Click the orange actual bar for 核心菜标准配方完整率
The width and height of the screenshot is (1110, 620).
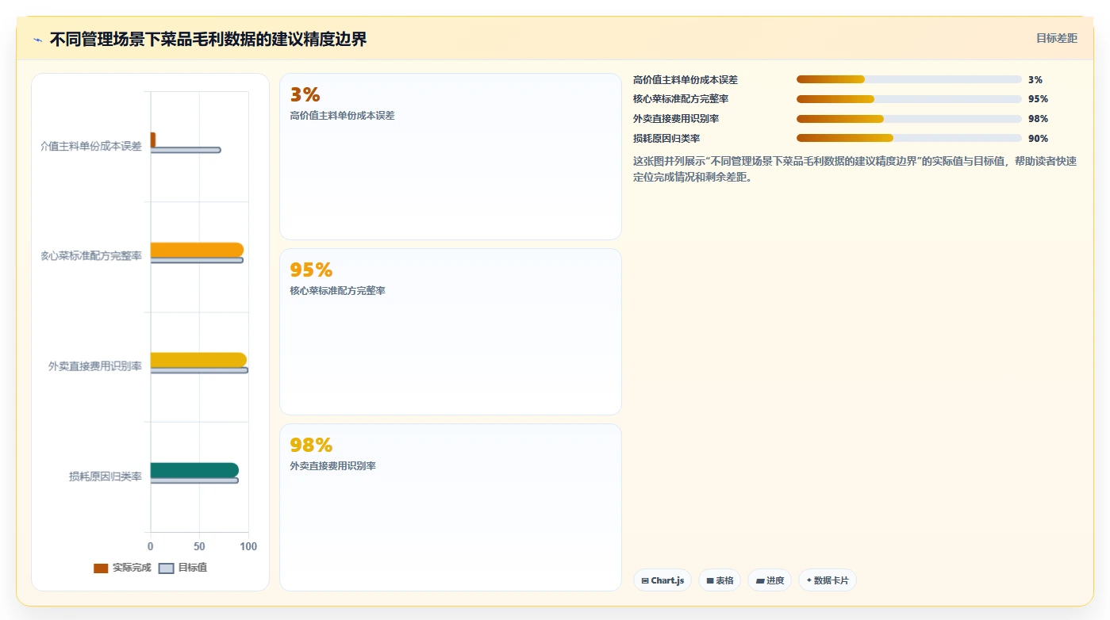197,250
